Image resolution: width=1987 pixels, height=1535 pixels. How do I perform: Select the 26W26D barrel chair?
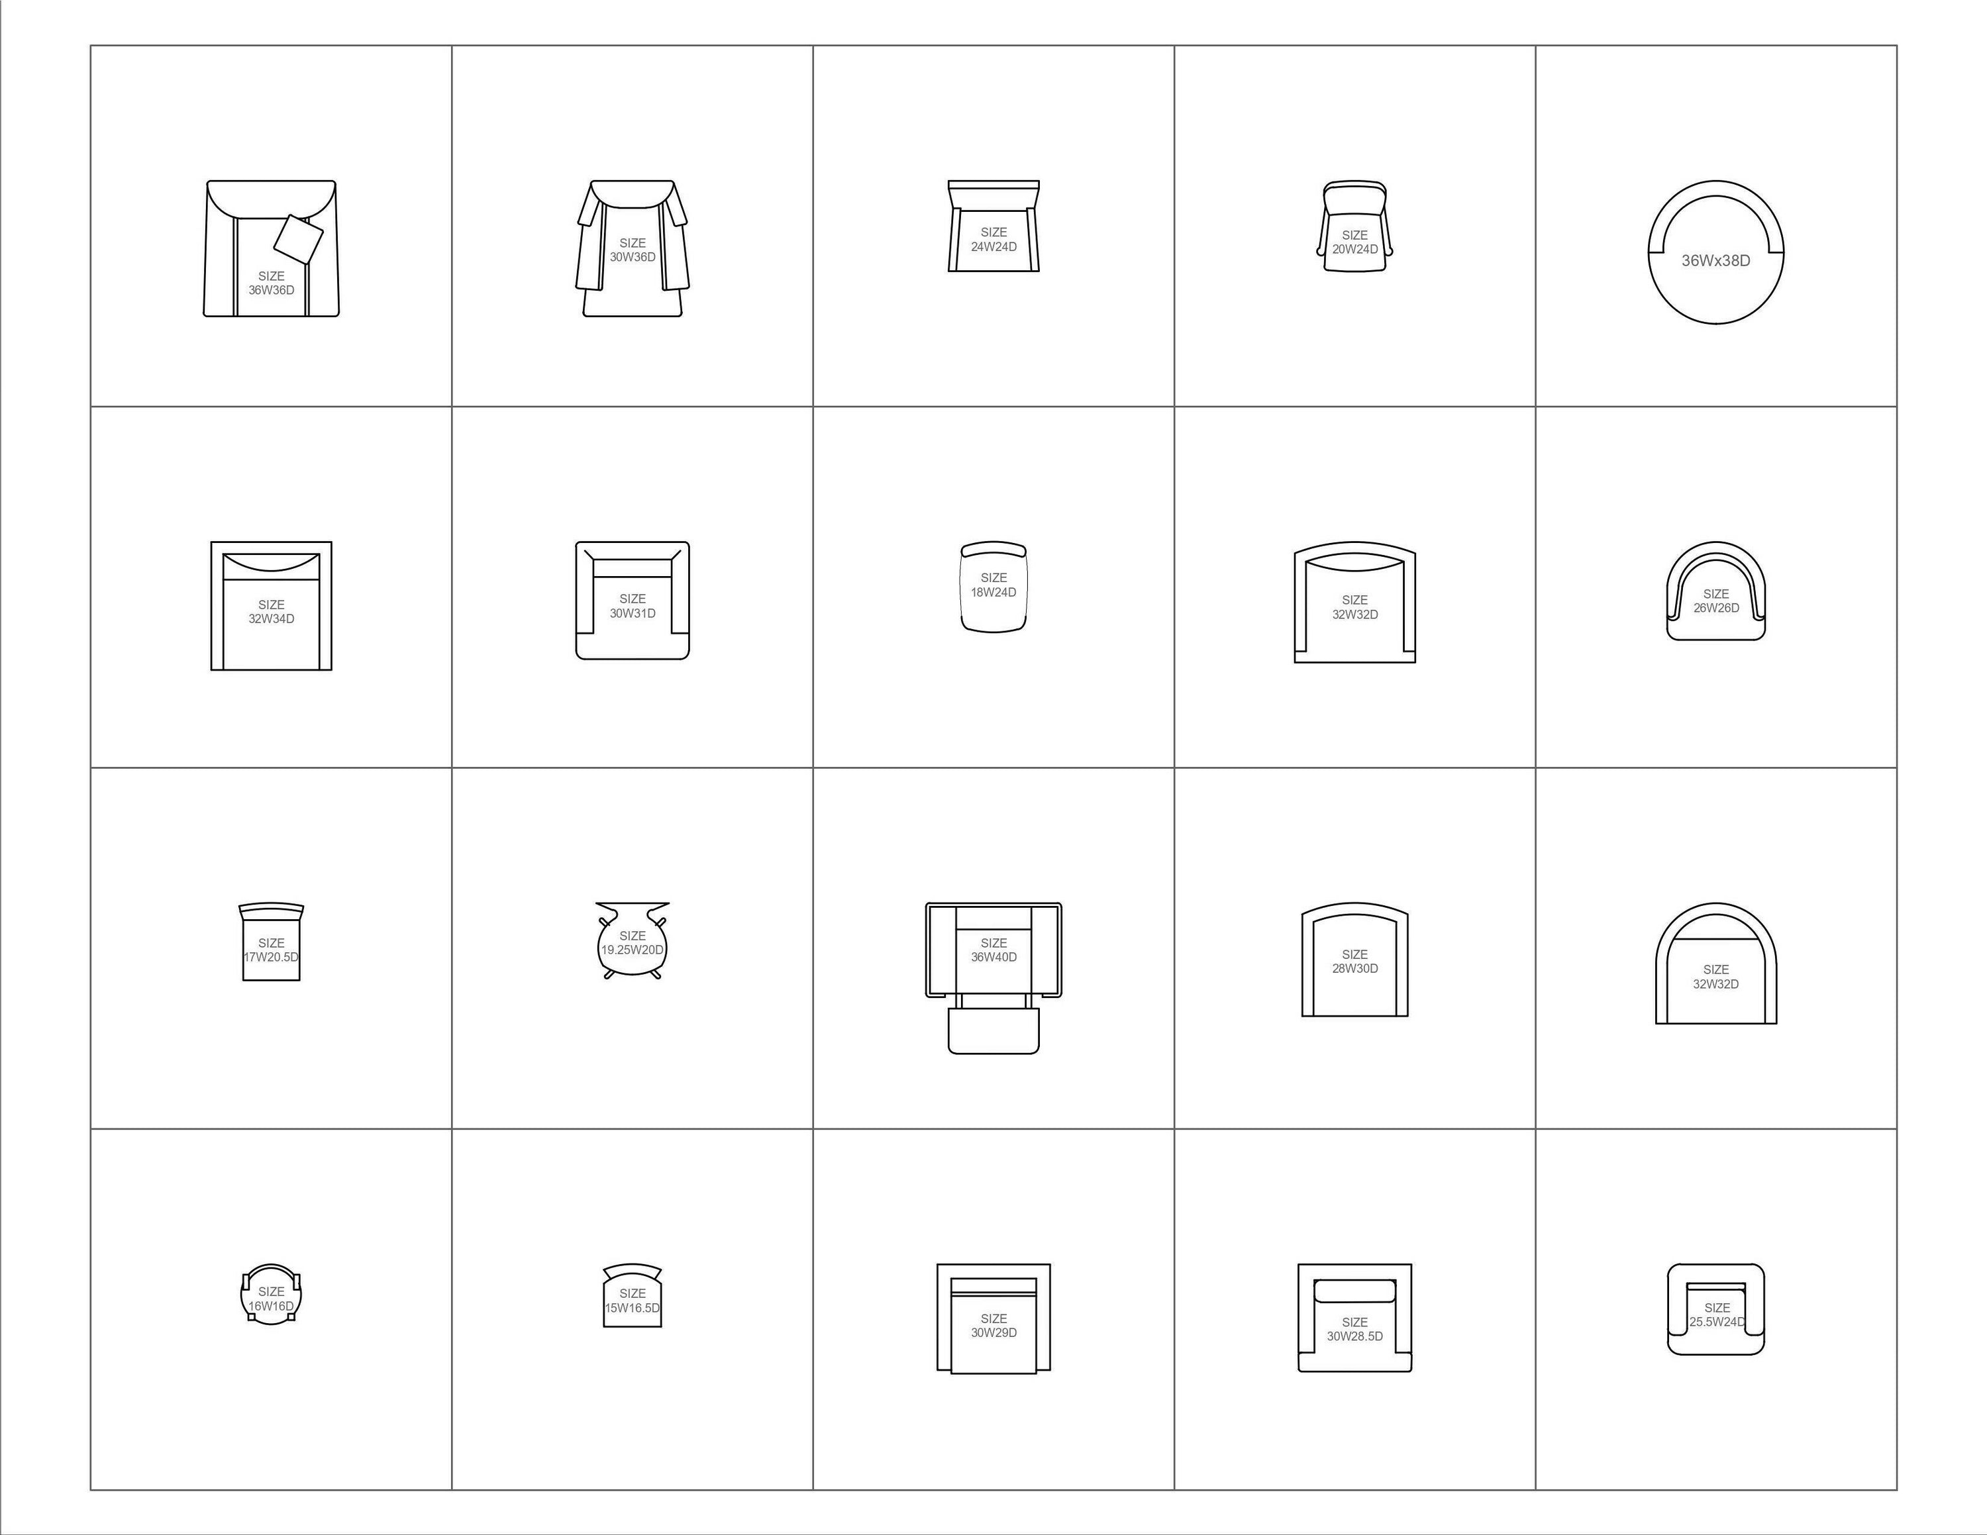click(1716, 591)
